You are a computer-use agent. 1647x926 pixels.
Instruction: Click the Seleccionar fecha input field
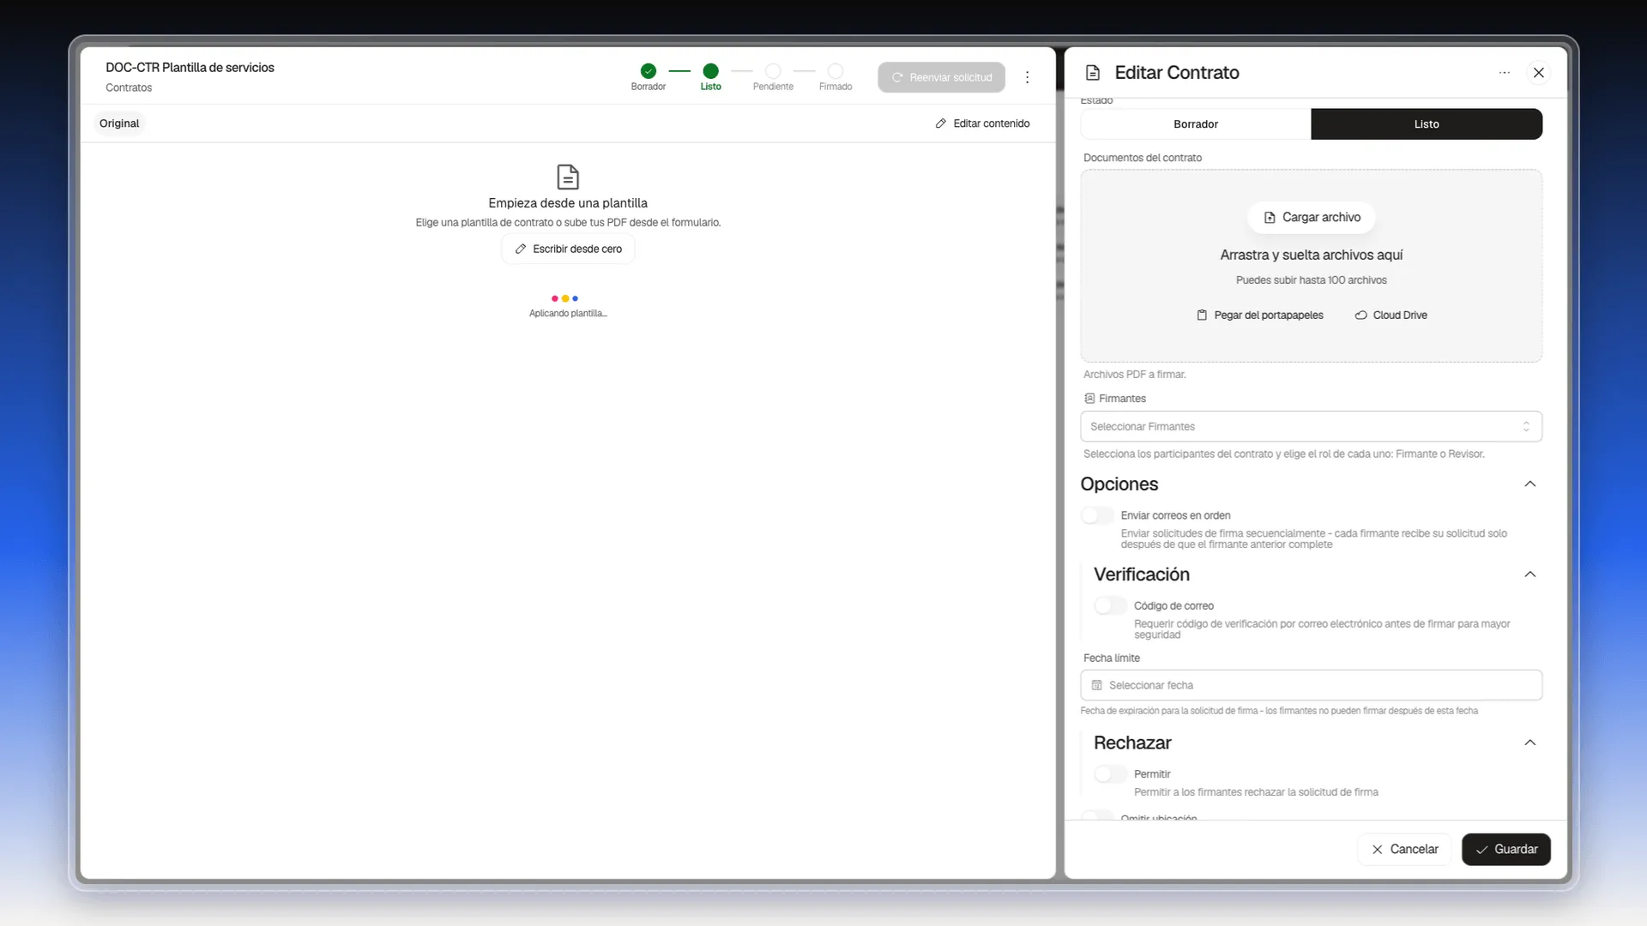pyautogui.click(x=1311, y=685)
